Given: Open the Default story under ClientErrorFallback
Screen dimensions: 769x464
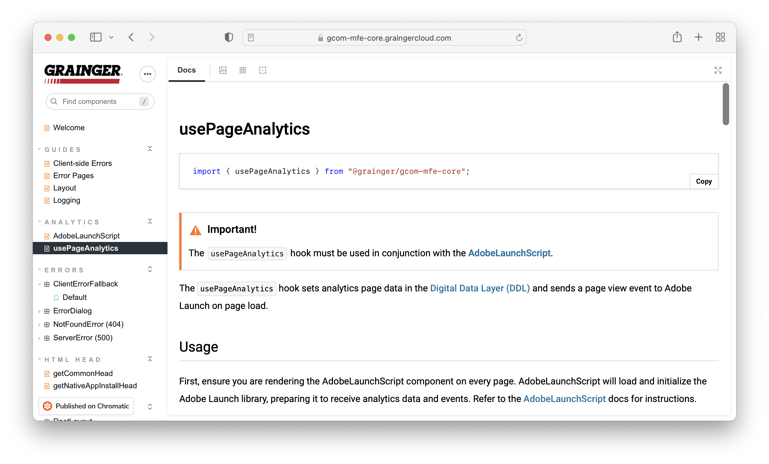Looking at the screenshot, I should pos(75,297).
